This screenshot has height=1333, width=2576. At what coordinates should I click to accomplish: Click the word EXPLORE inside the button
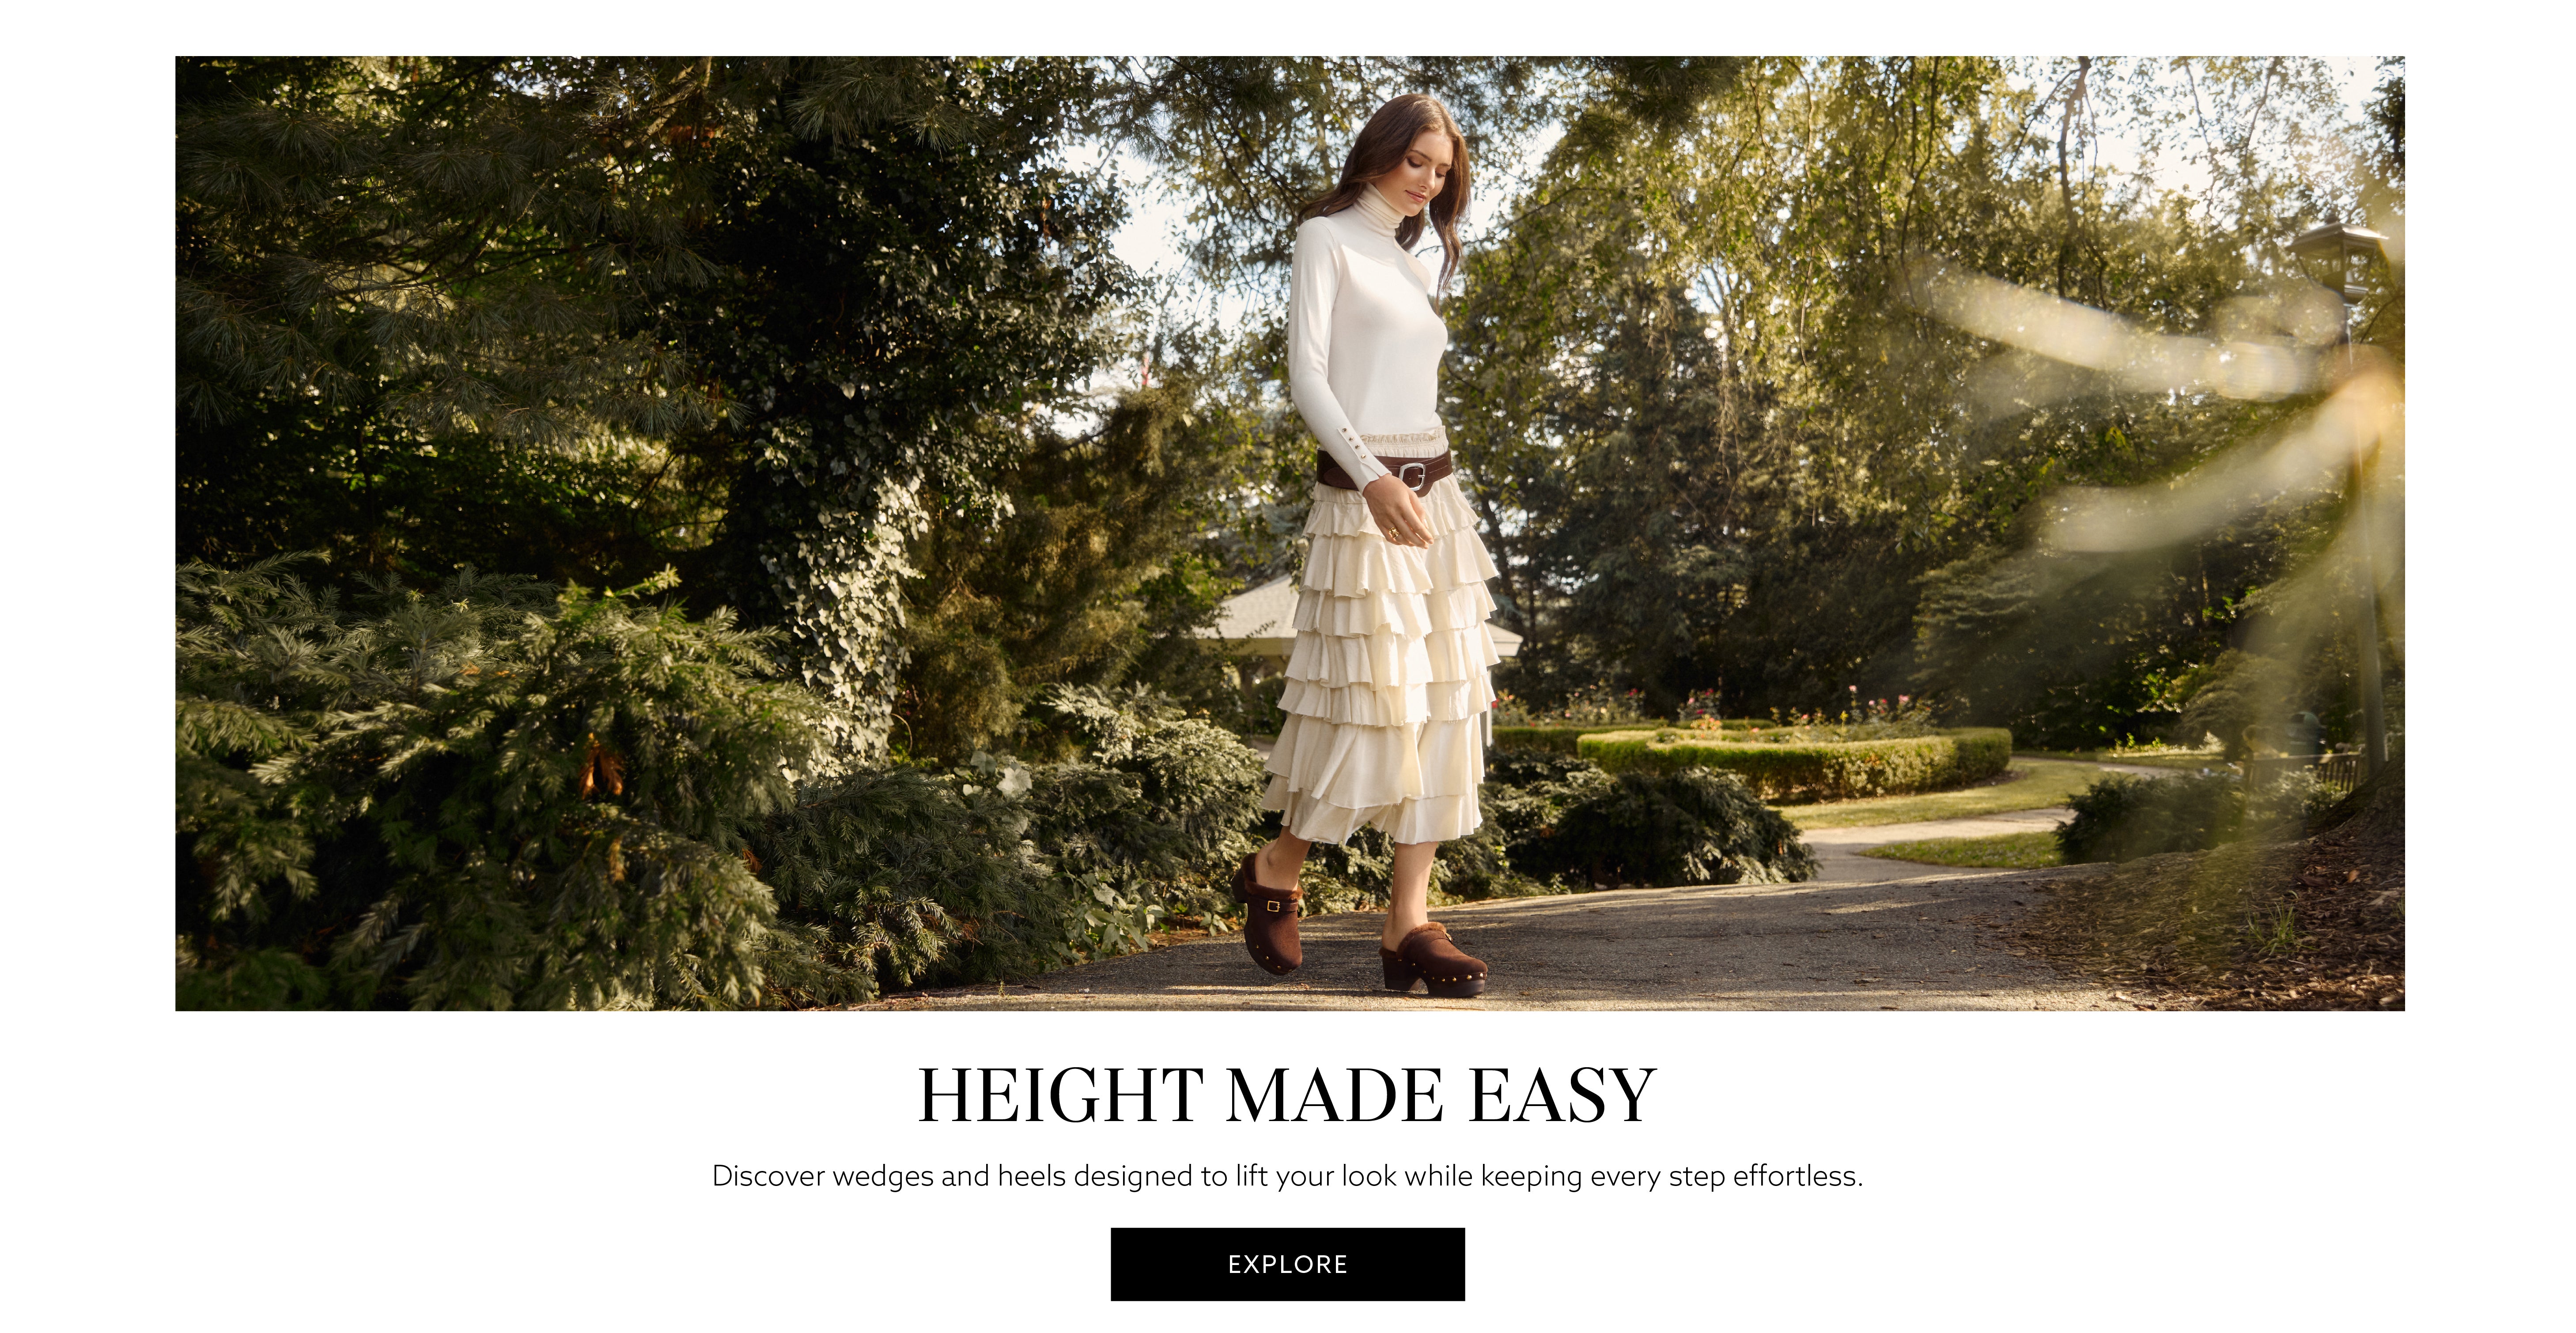point(1287,1264)
